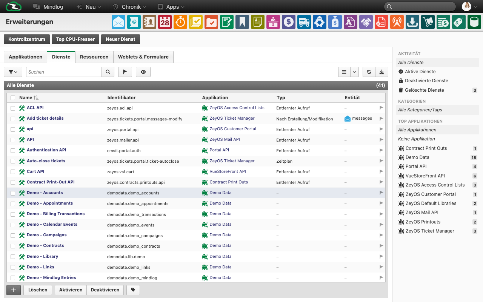Click the magnifier search button beside Suchen
Viewport: 483px width, 302px height.
tap(108, 72)
